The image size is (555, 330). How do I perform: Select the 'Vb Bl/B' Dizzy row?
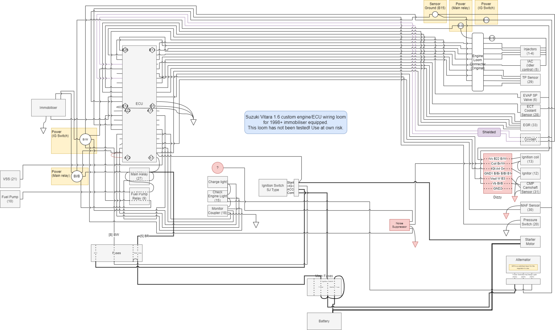(498, 183)
